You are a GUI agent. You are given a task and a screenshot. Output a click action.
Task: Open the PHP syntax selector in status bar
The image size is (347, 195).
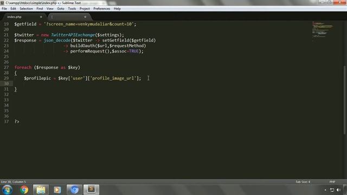[x=332, y=182]
